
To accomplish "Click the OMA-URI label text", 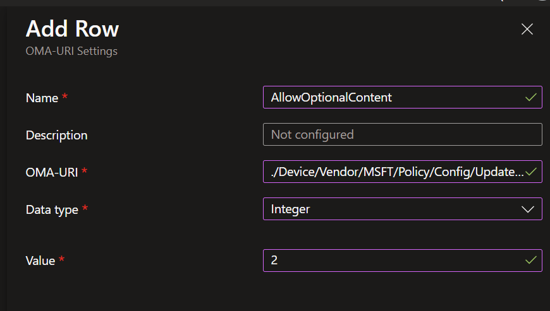I will (51, 172).
